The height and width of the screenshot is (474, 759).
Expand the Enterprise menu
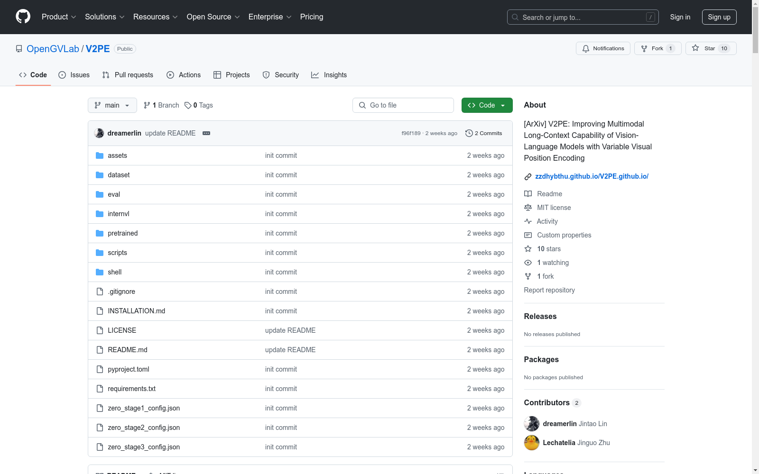[270, 17]
